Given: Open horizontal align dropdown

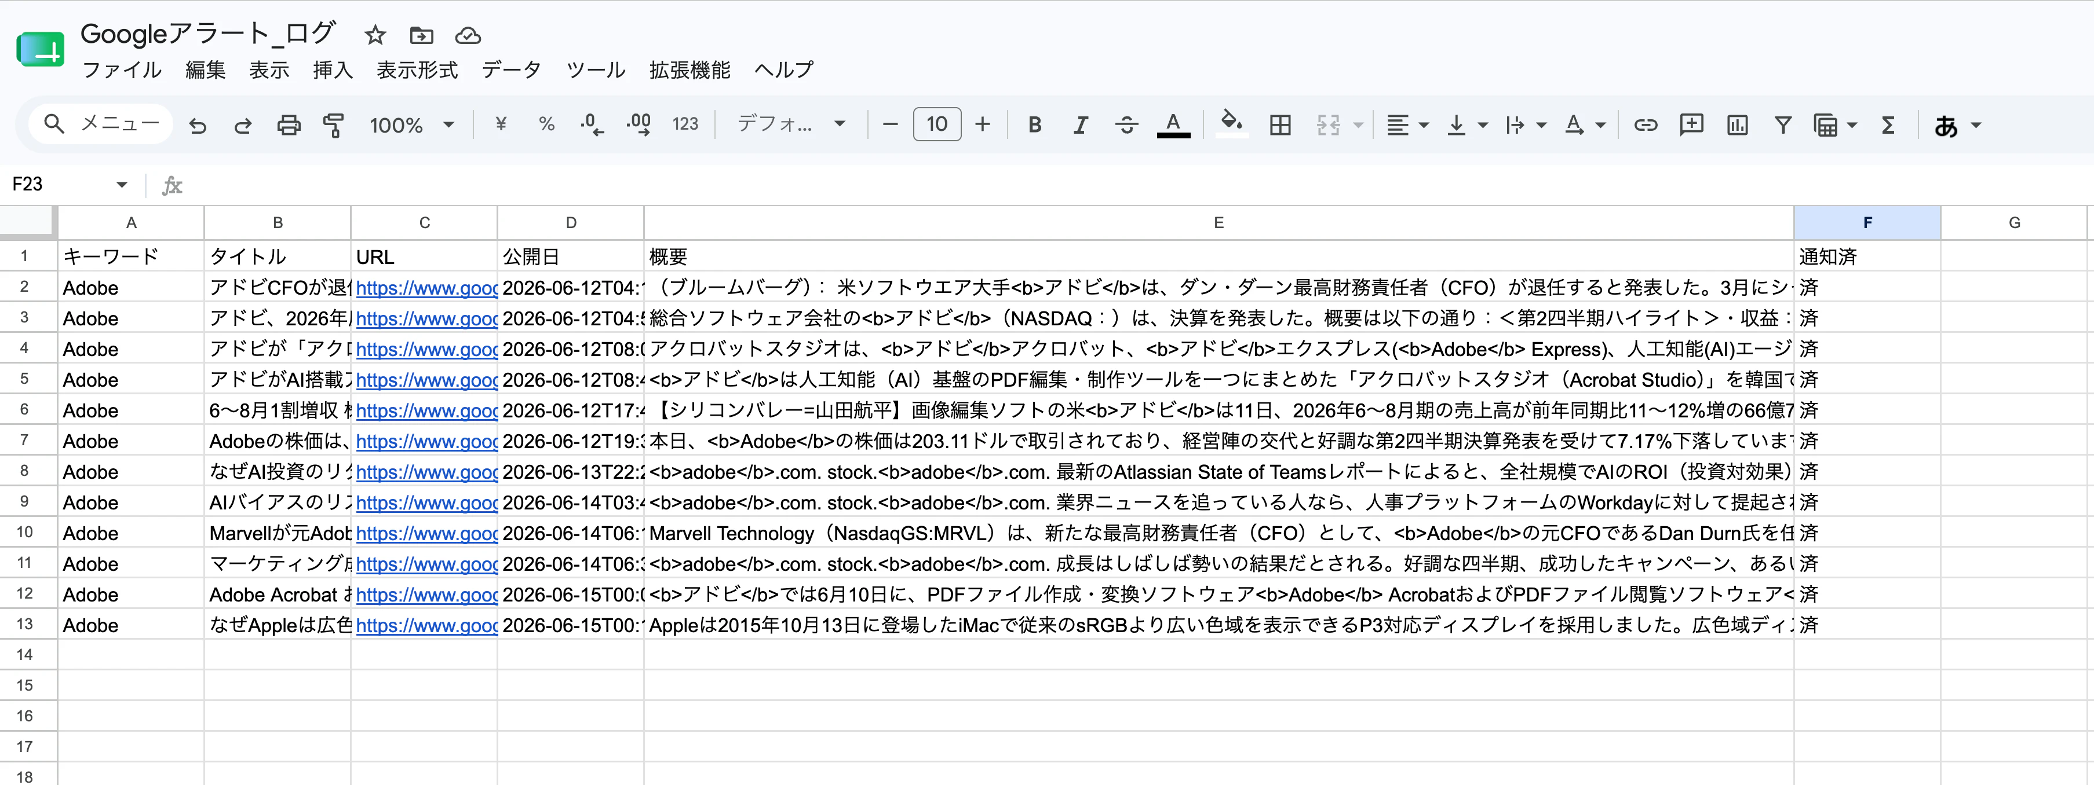Looking at the screenshot, I should click(x=1407, y=125).
